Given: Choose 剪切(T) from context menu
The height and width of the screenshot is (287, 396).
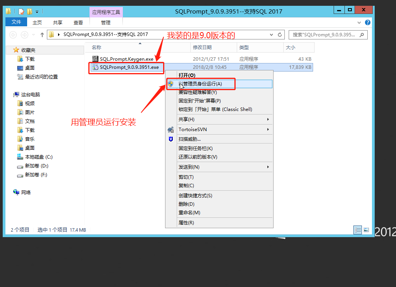Looking at the screenshot, I should (219, 177).
